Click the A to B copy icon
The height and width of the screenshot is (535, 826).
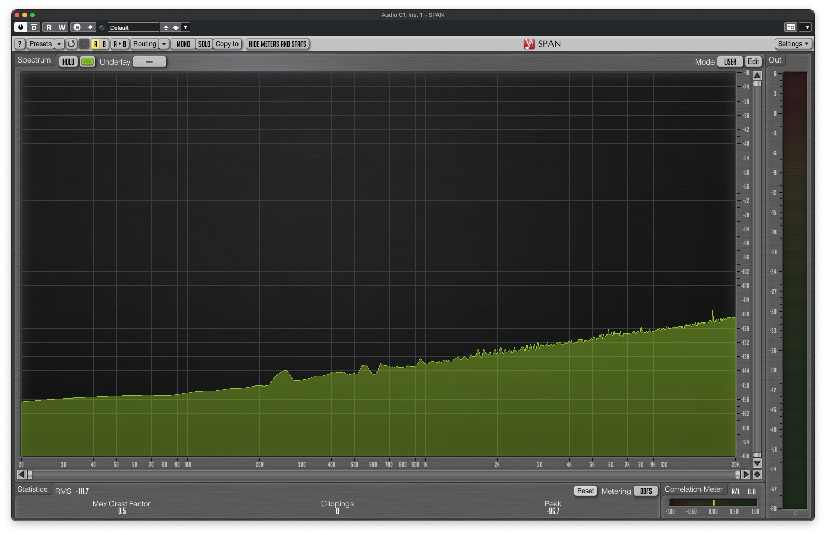[x=120, y=44]
